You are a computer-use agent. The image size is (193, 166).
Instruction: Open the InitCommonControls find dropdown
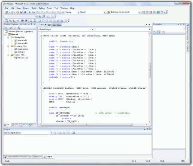[139, 12]
